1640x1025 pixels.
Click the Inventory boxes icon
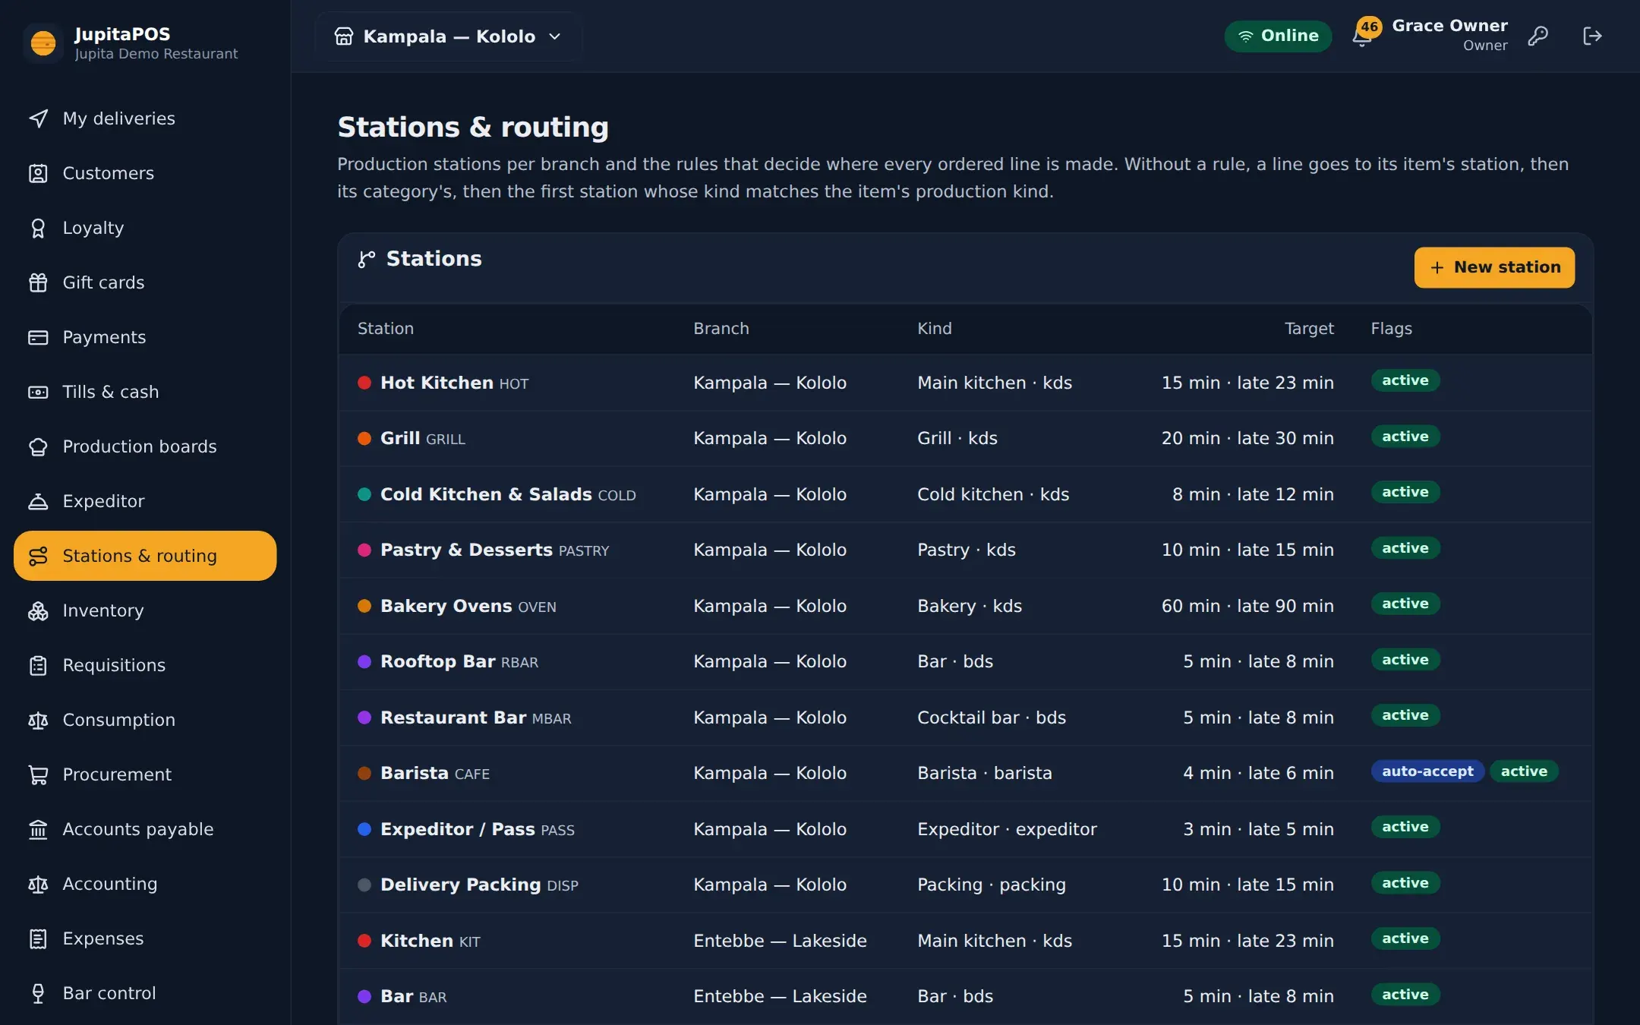pos(38,610)
